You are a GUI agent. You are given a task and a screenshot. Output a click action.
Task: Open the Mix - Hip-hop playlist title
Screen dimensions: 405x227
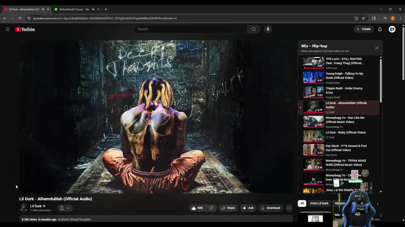tap(314, 46)
